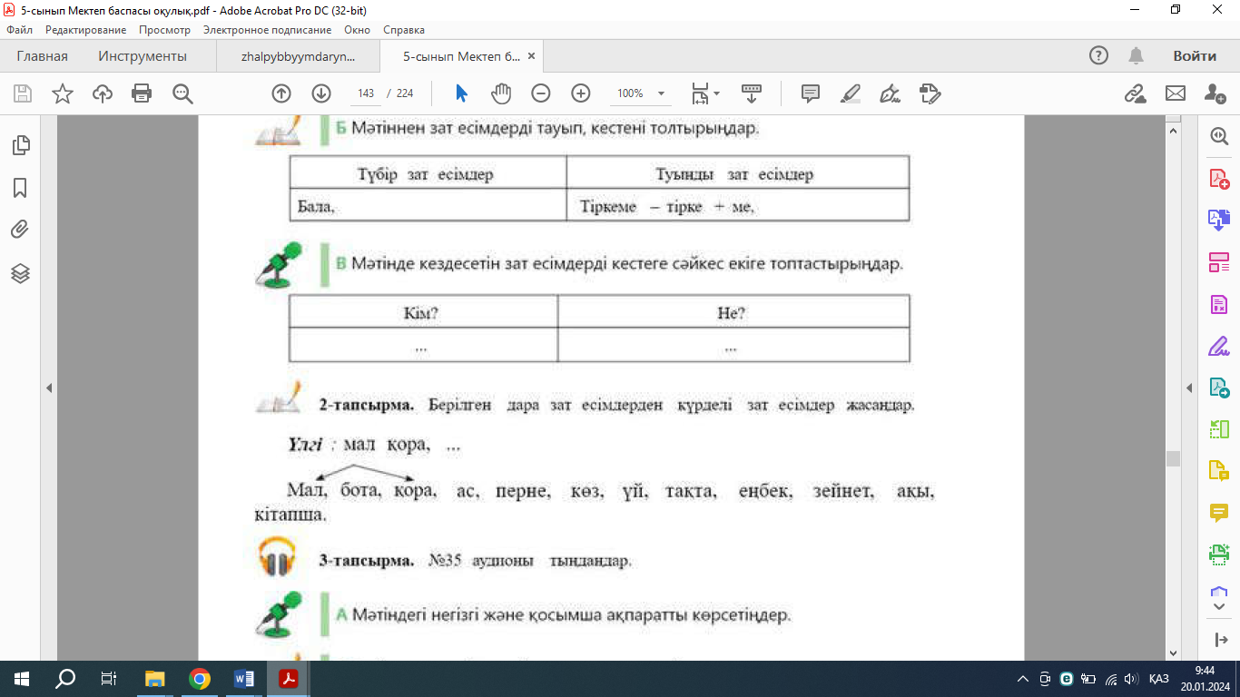Zoom in with the plus circle button

581,93
